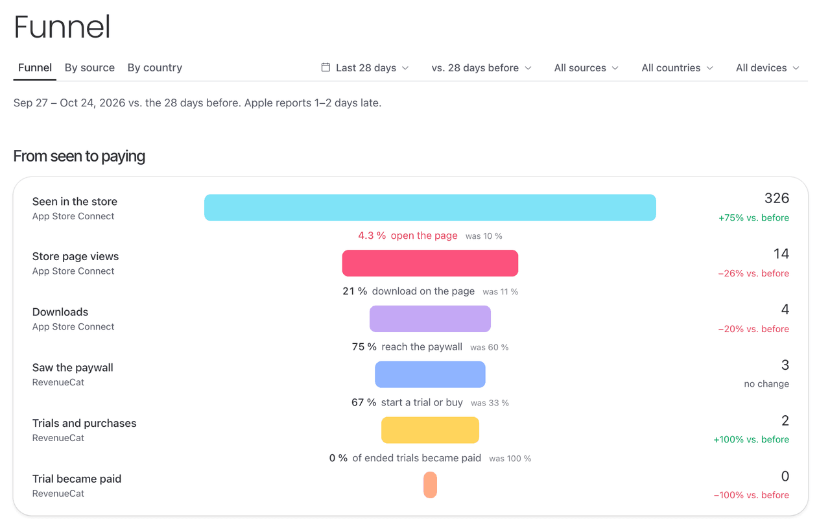Open the By country tab
The width and height of the screenshot is (830, 519).
pos(155,67)
